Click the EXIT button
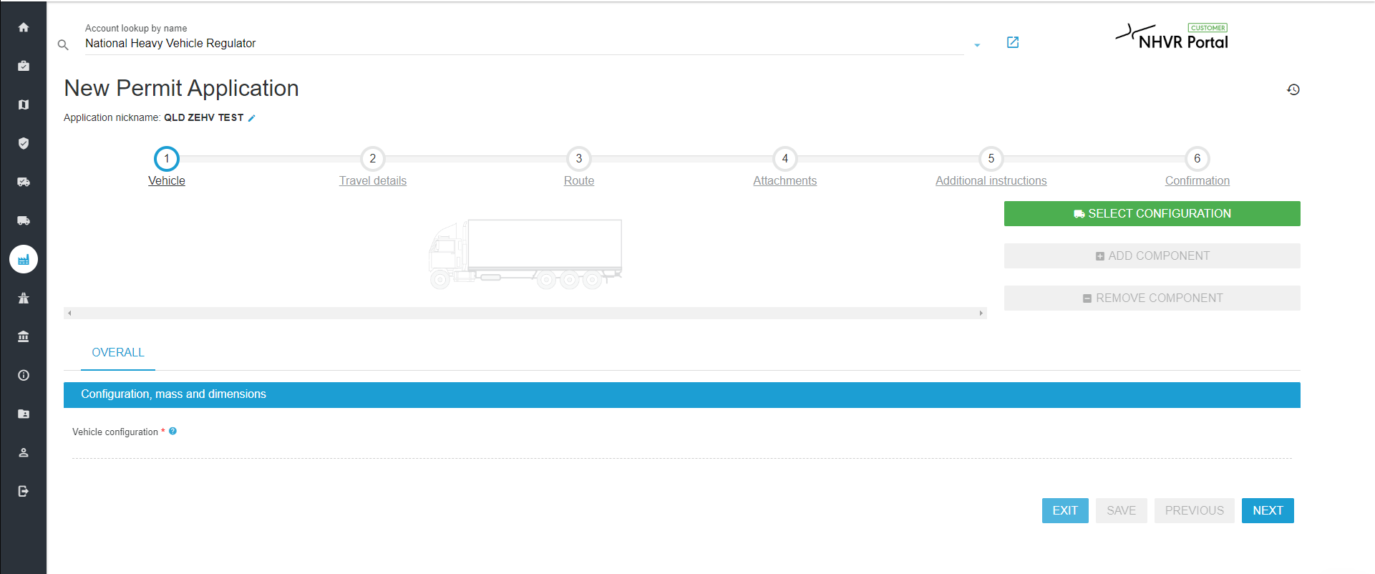This screenshot has height=574, width=1375. (1065, 510)
